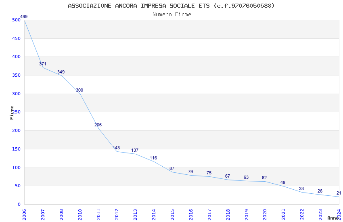This screenshot has width=343, height=222.
Task: Click the 2012 year axis label
Action: [x=117, y=215]
